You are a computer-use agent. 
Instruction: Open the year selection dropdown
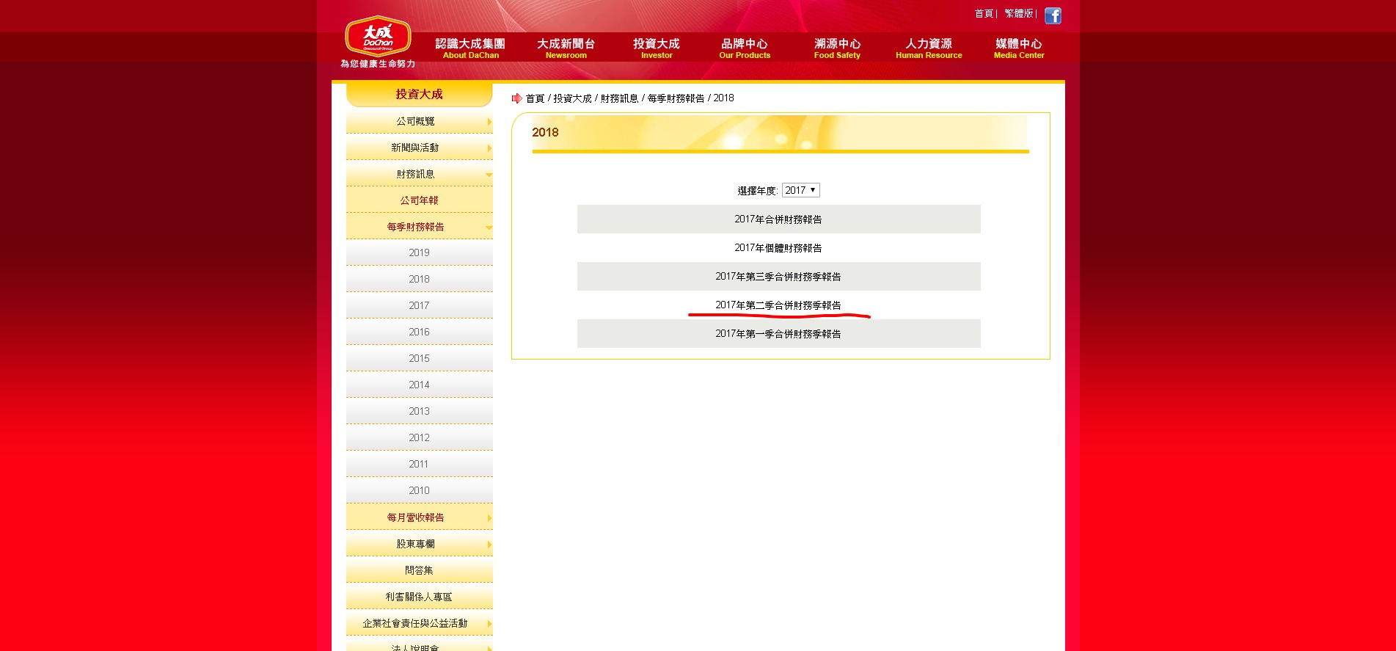click(x=800, y=190)
